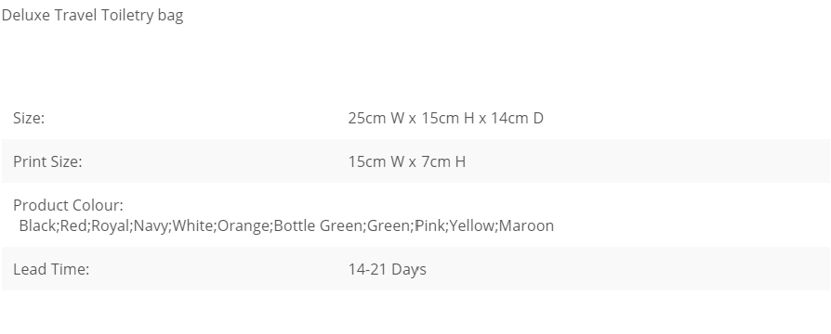Click the Yellow colour text
Screen dimensions: 831x334
click(471, 226)
